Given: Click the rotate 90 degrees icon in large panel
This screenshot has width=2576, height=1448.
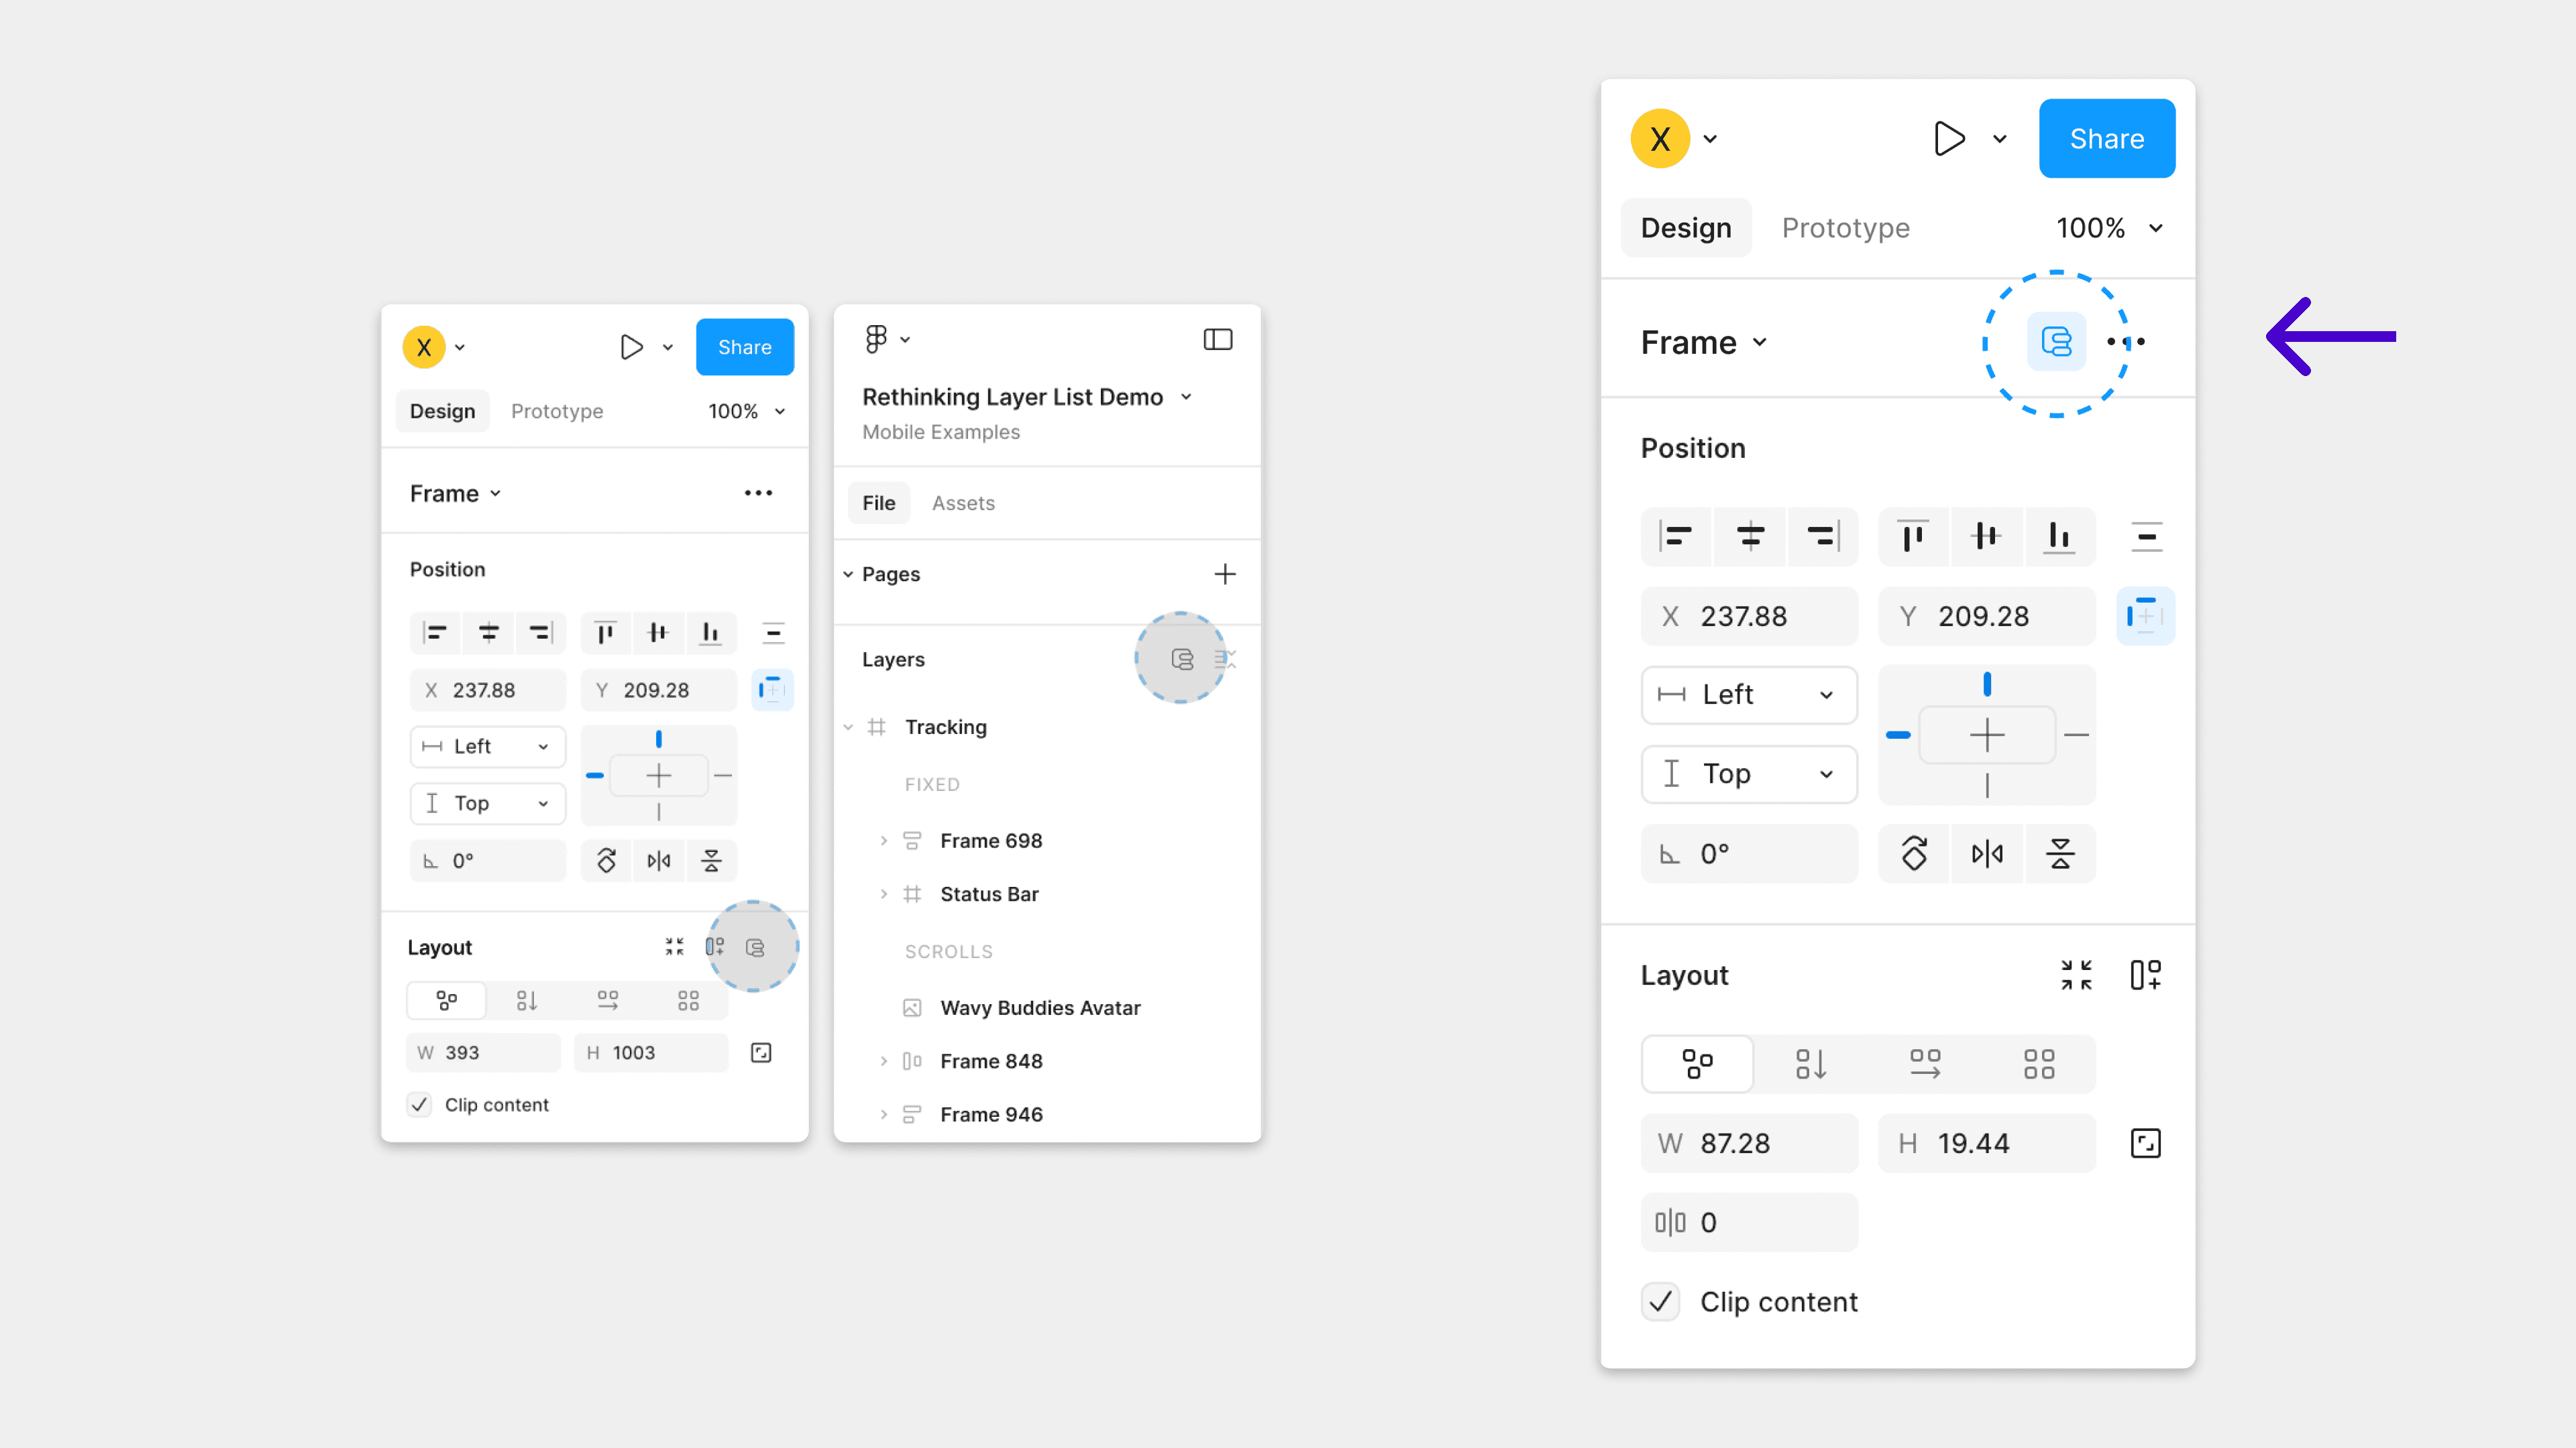Looking at the screenshot, I should coord(1914,853).
